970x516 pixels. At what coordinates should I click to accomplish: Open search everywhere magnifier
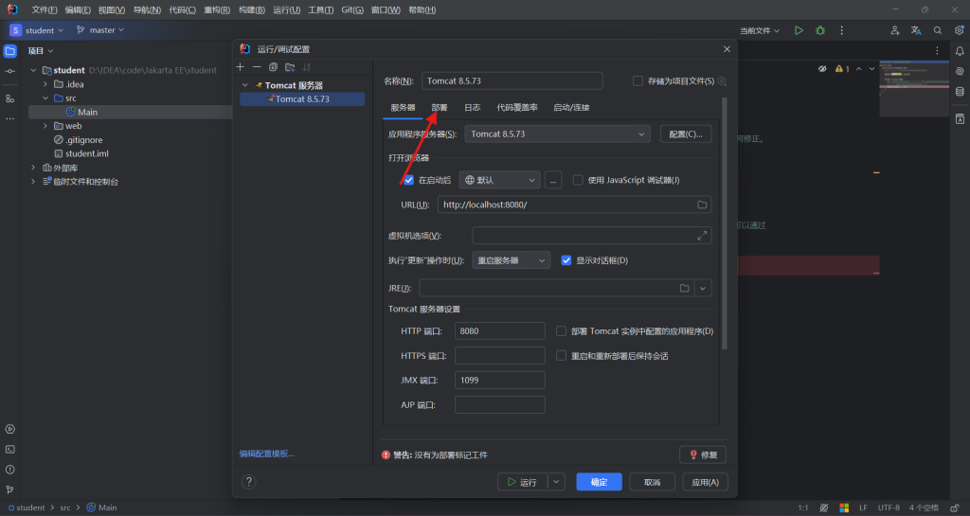938,30
